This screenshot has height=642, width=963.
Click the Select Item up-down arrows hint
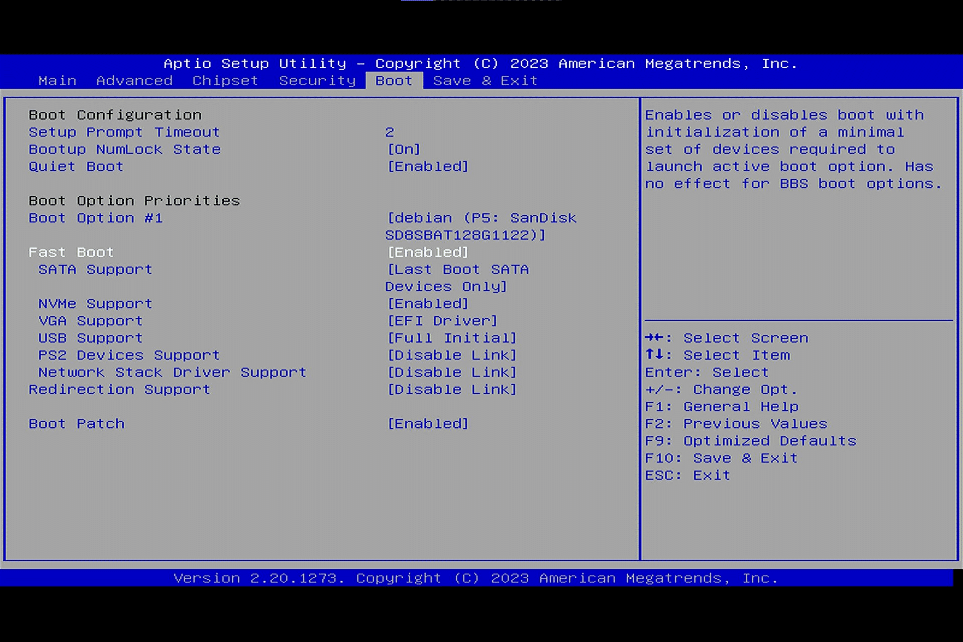click(654, 354)
